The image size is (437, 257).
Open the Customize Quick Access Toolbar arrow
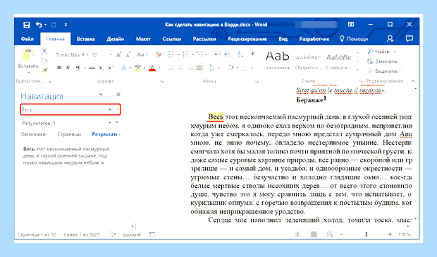click(66, 25)
